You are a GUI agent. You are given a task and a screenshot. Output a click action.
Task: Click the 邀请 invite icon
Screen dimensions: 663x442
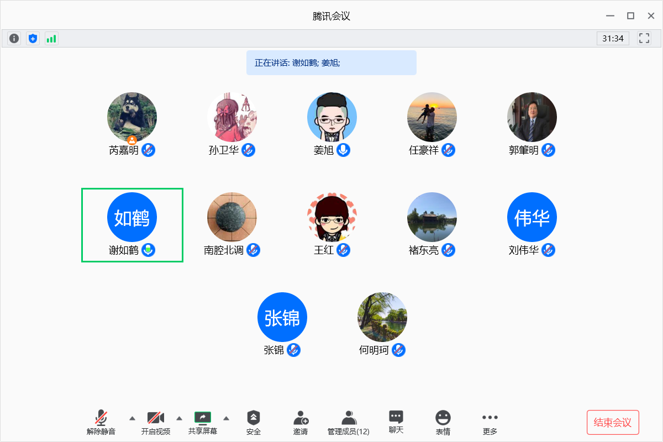(301, 423)
